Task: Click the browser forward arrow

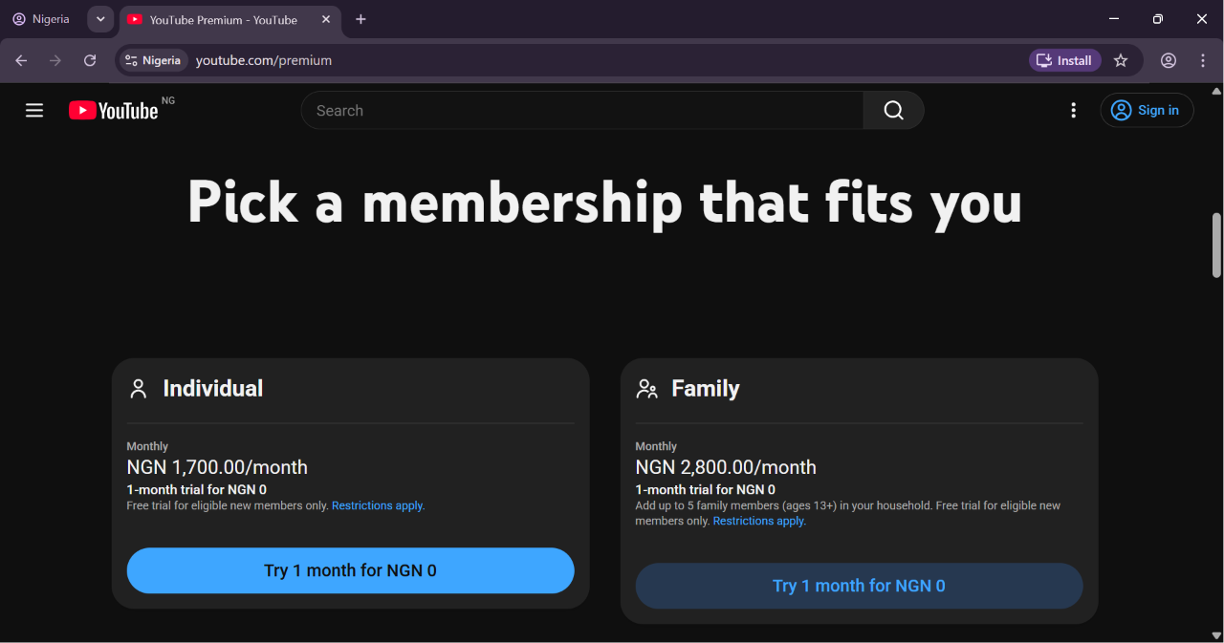Action: click(x=55, y=60)
